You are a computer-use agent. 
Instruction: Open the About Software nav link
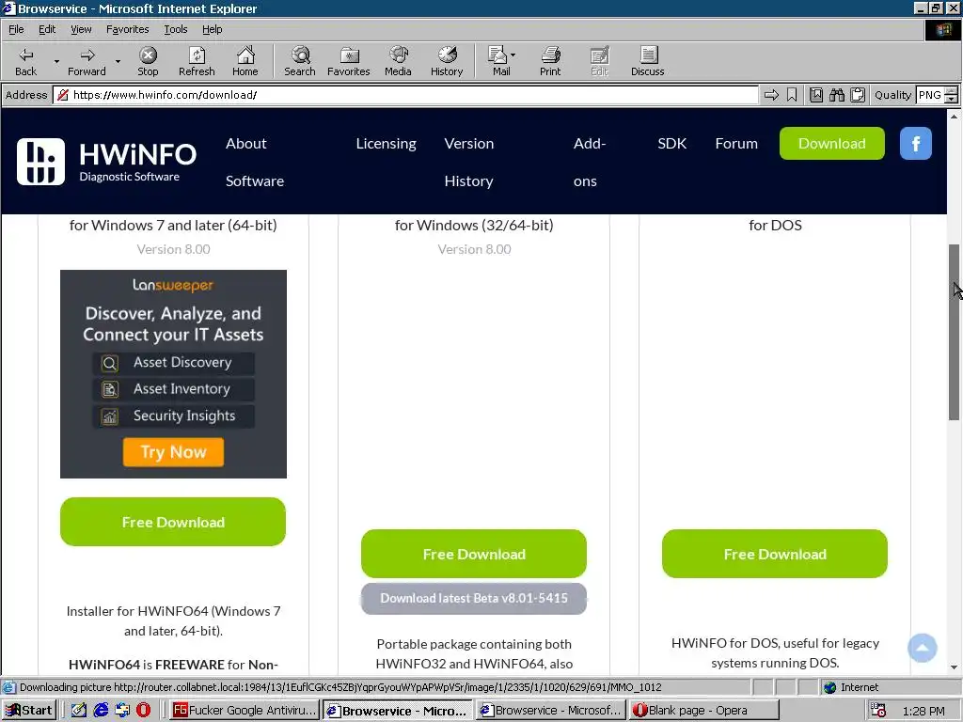(254, 162)
